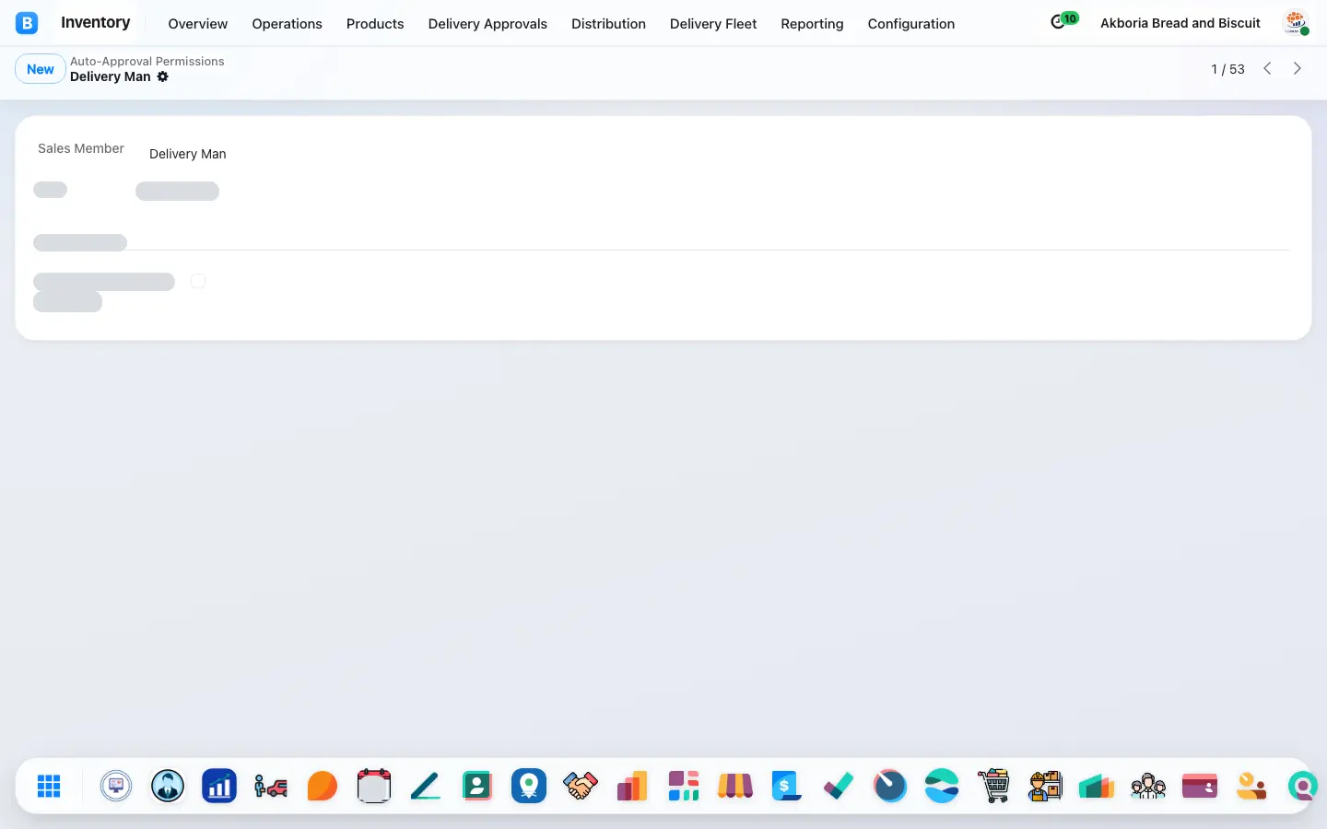Open the monitor presentation app in dock
The image size is (1327, 829).
116,786
